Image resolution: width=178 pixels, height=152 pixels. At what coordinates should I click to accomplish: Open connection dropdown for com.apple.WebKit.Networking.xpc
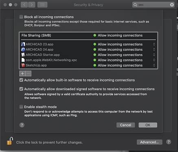pos(154,60)
